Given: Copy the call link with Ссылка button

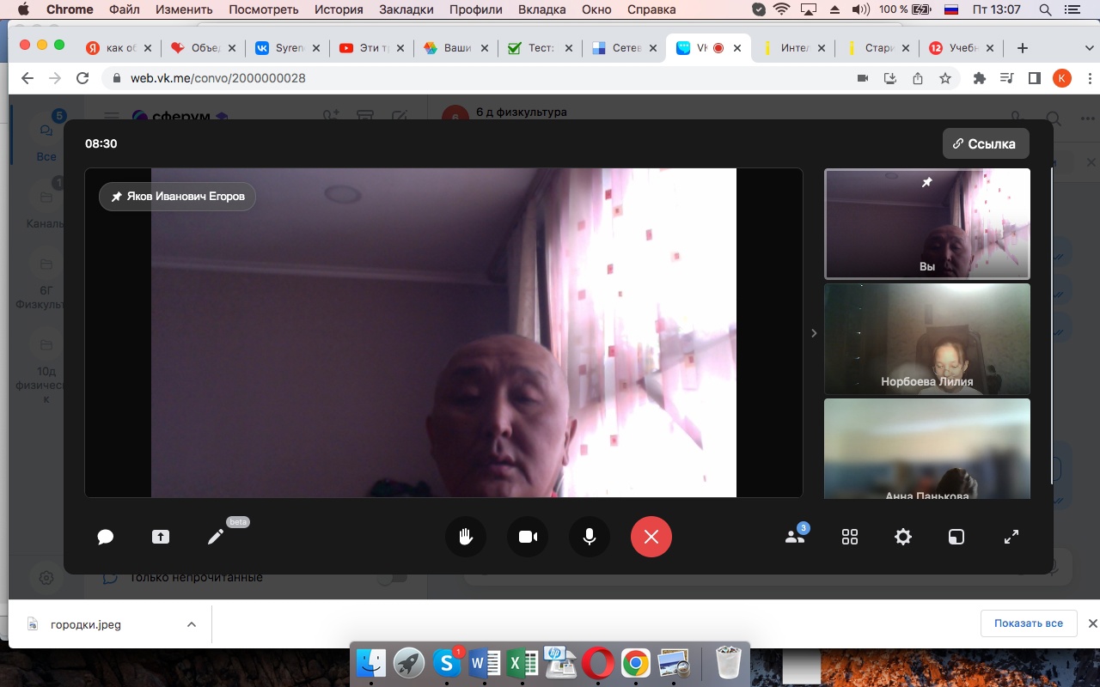Looking at the screenshot, I should point(986,144).
